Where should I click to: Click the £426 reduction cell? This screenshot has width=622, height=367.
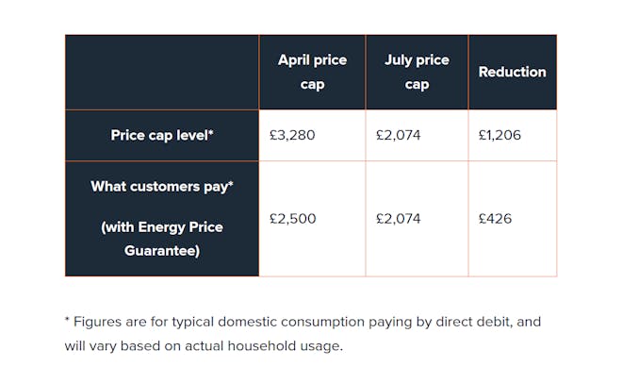click(x=495, y=219)
